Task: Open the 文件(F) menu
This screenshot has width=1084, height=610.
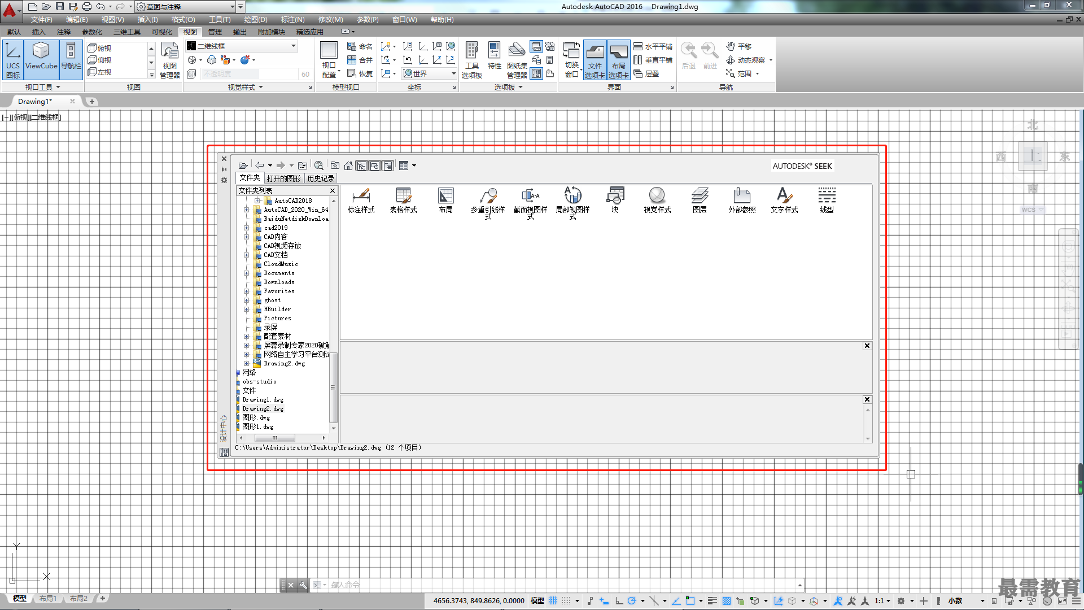Action: pos(42,19)
